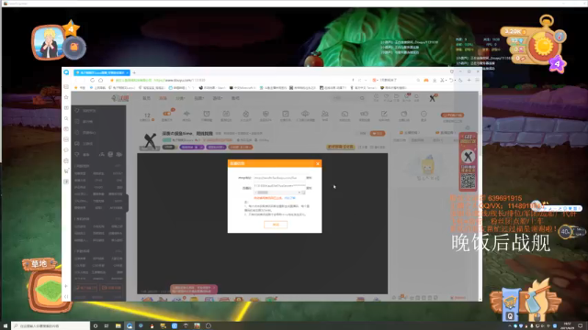The image size is (588, 330).
Task: Select the highlighted orange navigation tab
Action: (164, 98)
